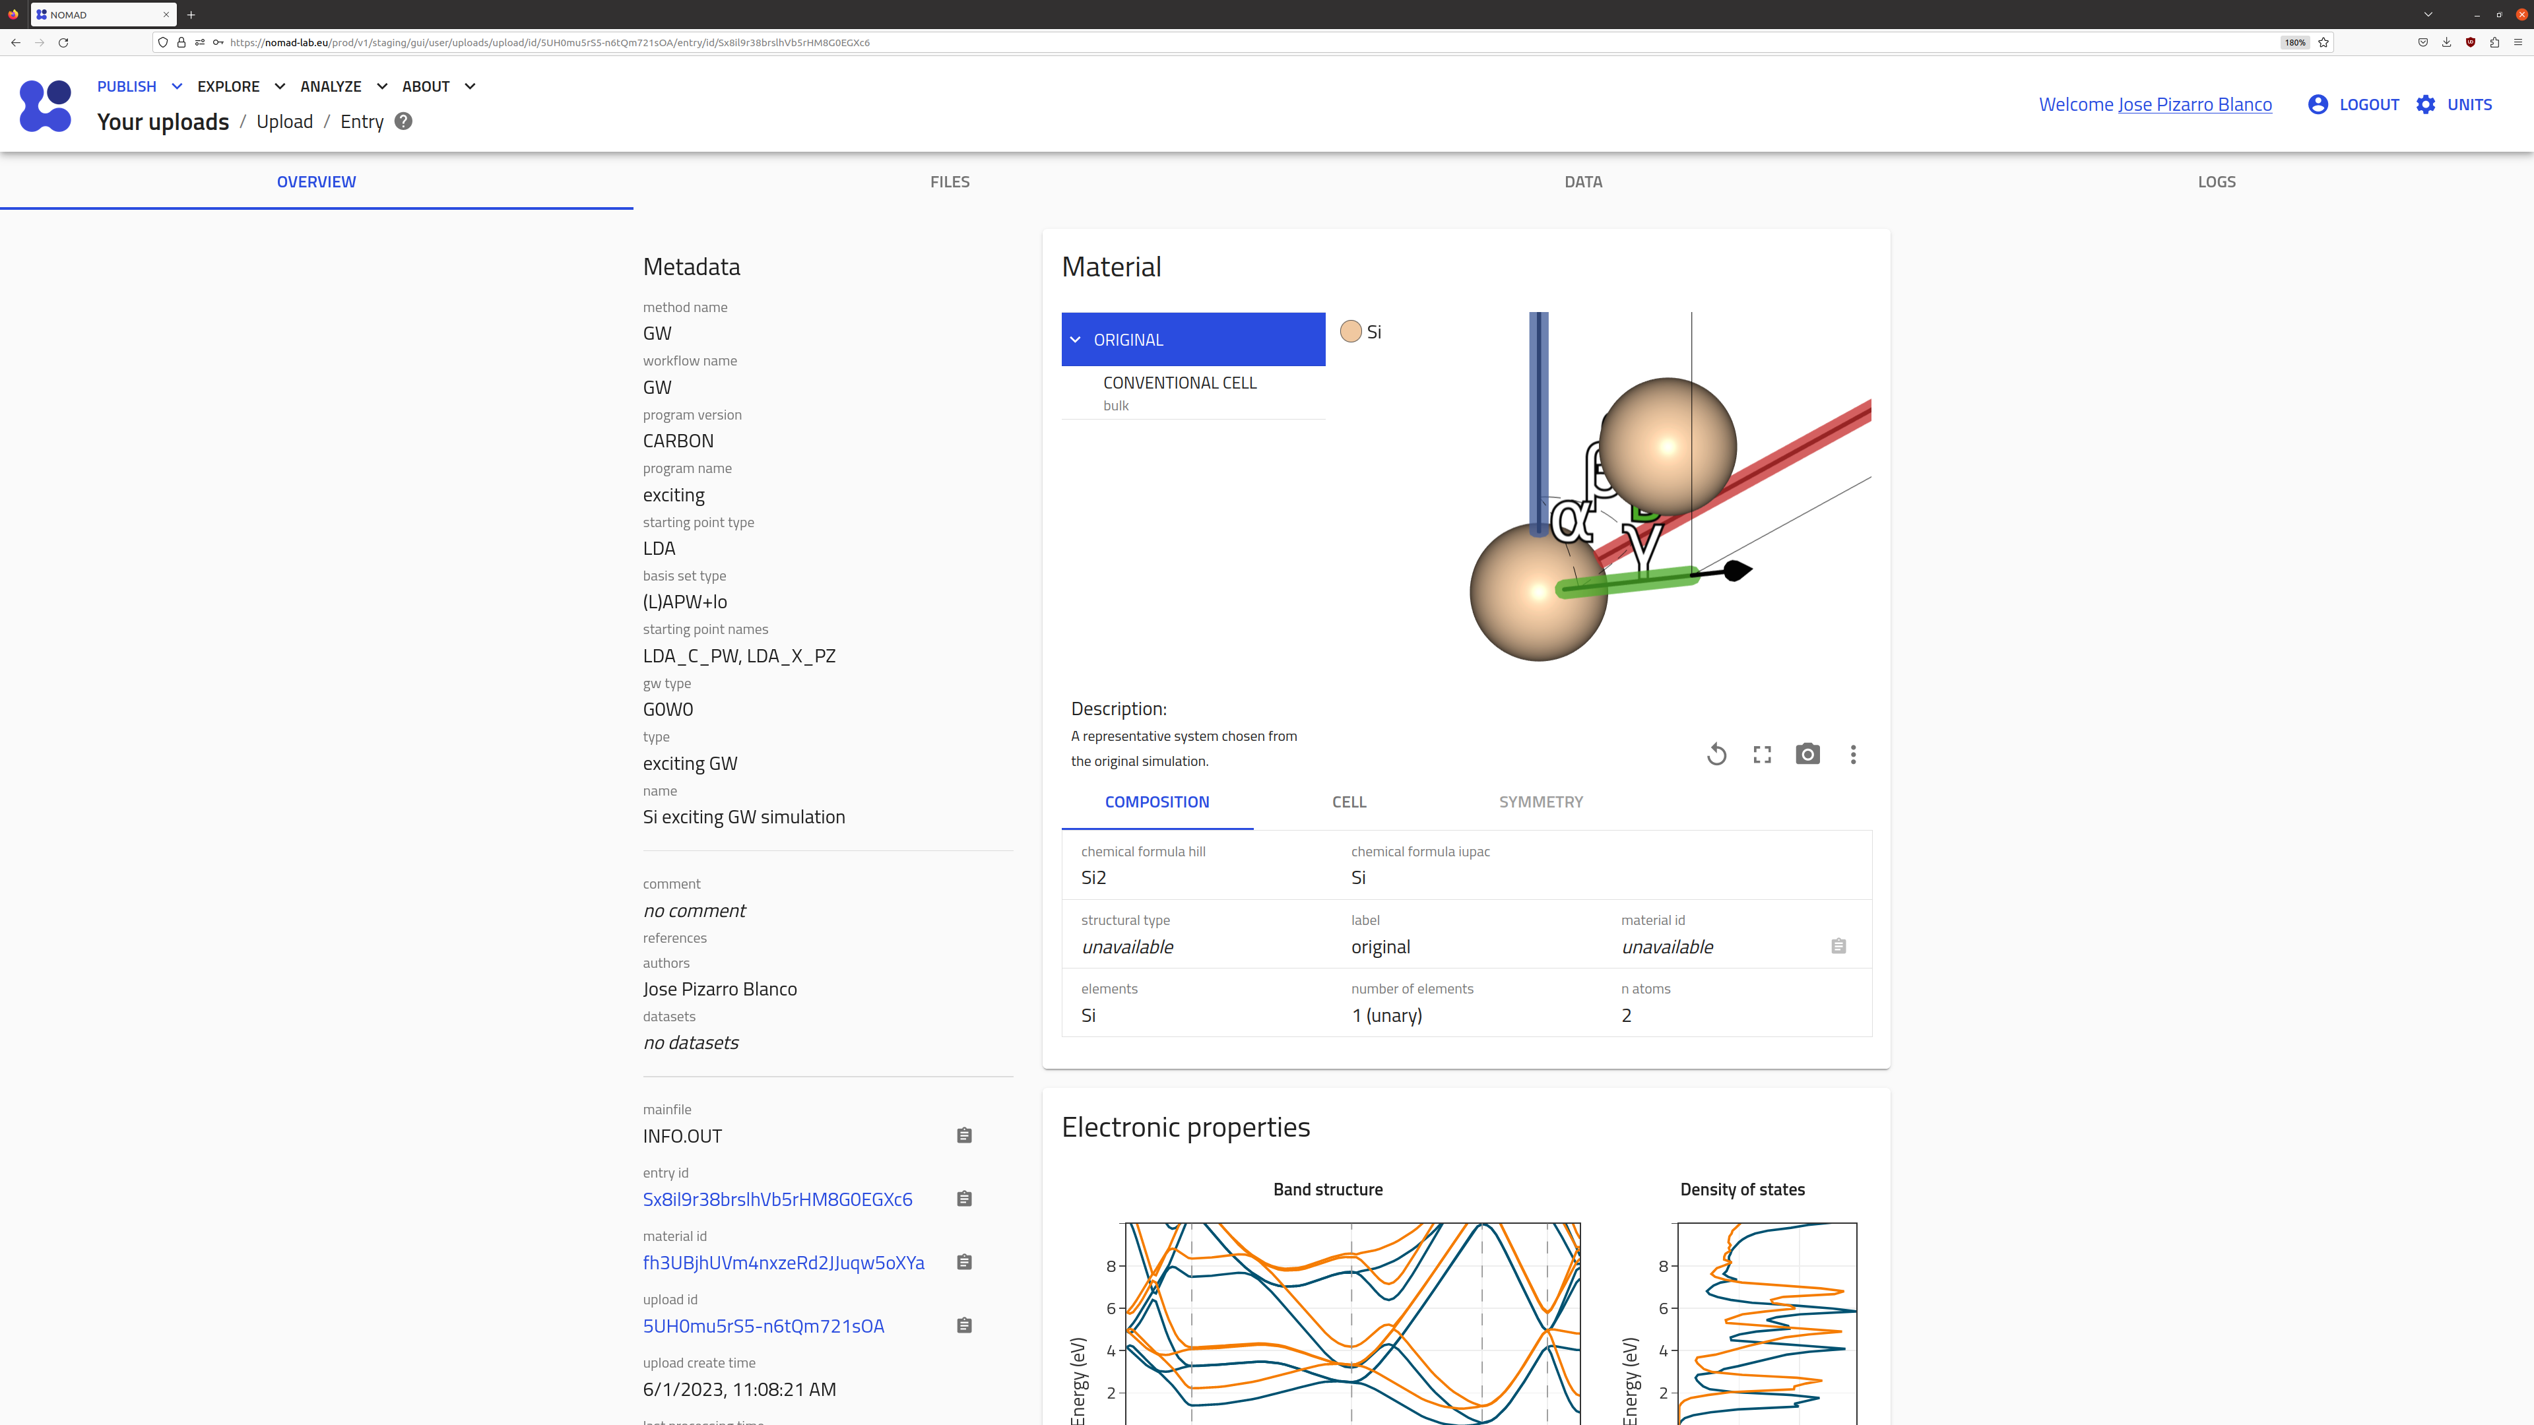Go to Your uploads breadcrumb
This screenshot has width=2534, height=1425.
(x=163, y=122)
